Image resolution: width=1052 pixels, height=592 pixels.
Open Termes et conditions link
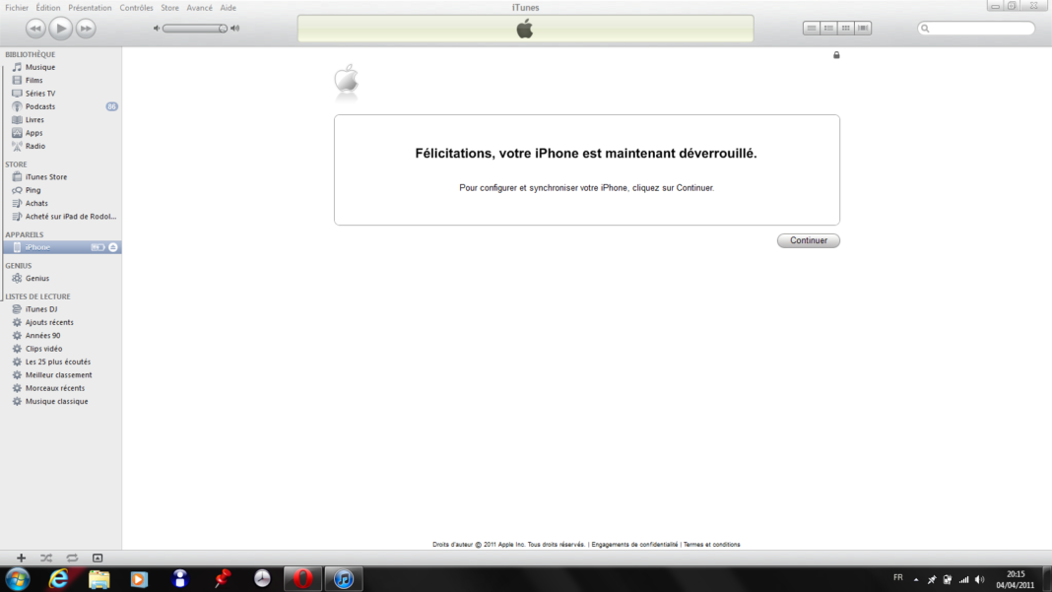(712, 545)
